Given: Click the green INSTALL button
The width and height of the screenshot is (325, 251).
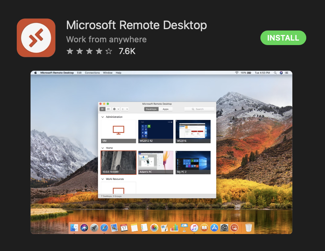Looking at the screenshot, I should (283, 38).
